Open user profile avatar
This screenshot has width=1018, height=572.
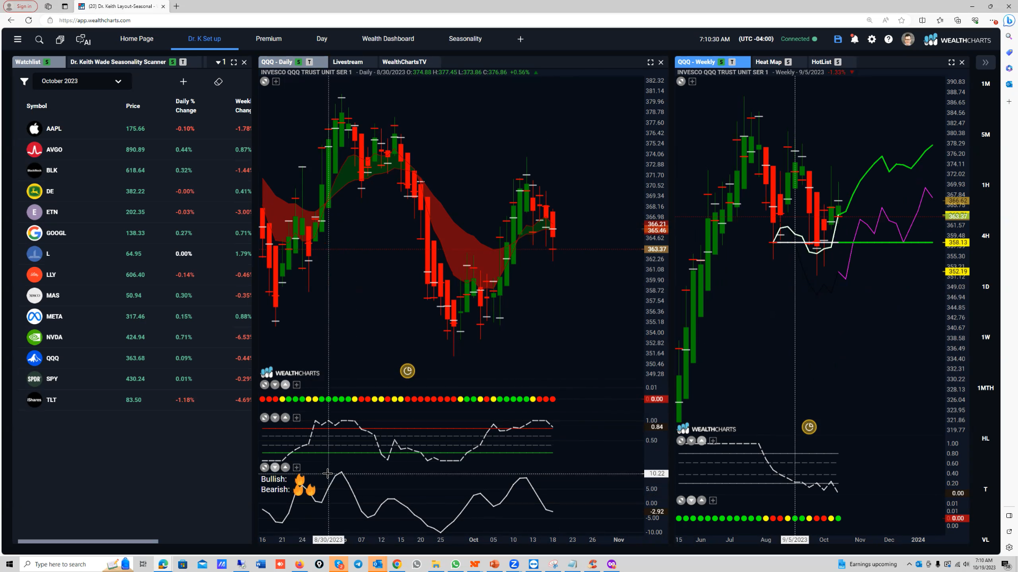[x=908, y=39]
